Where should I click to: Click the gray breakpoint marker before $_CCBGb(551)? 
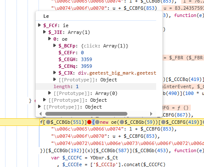coord(48,122)
